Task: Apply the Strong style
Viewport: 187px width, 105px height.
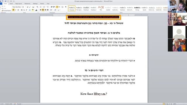Action: (x=137, y=8)
